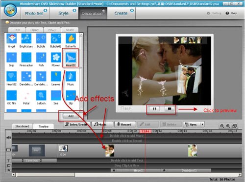Click the Record button

pyautogui.click(x=125, y=124)
